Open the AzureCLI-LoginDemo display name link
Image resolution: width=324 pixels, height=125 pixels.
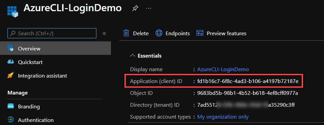[x=223, y=69]
